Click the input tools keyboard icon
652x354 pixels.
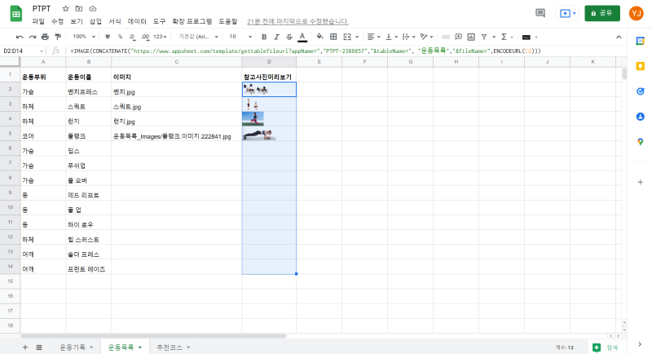pos(526,37)
